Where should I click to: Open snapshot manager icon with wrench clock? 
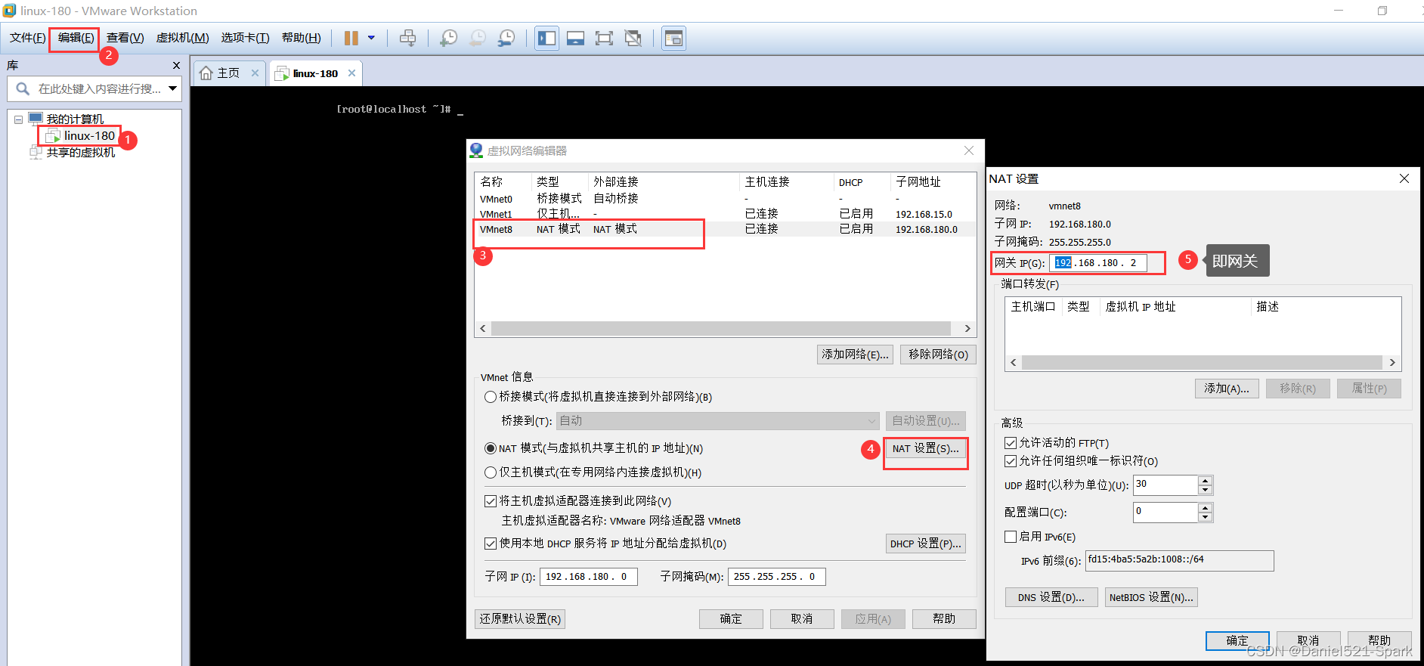(x=506, y=38)
